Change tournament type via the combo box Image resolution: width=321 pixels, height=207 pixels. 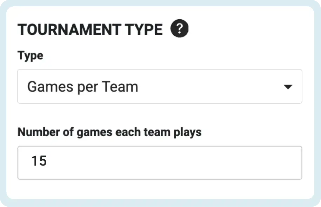coord(160,86)
